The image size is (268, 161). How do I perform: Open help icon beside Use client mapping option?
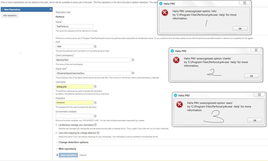[x=98, y=133]
